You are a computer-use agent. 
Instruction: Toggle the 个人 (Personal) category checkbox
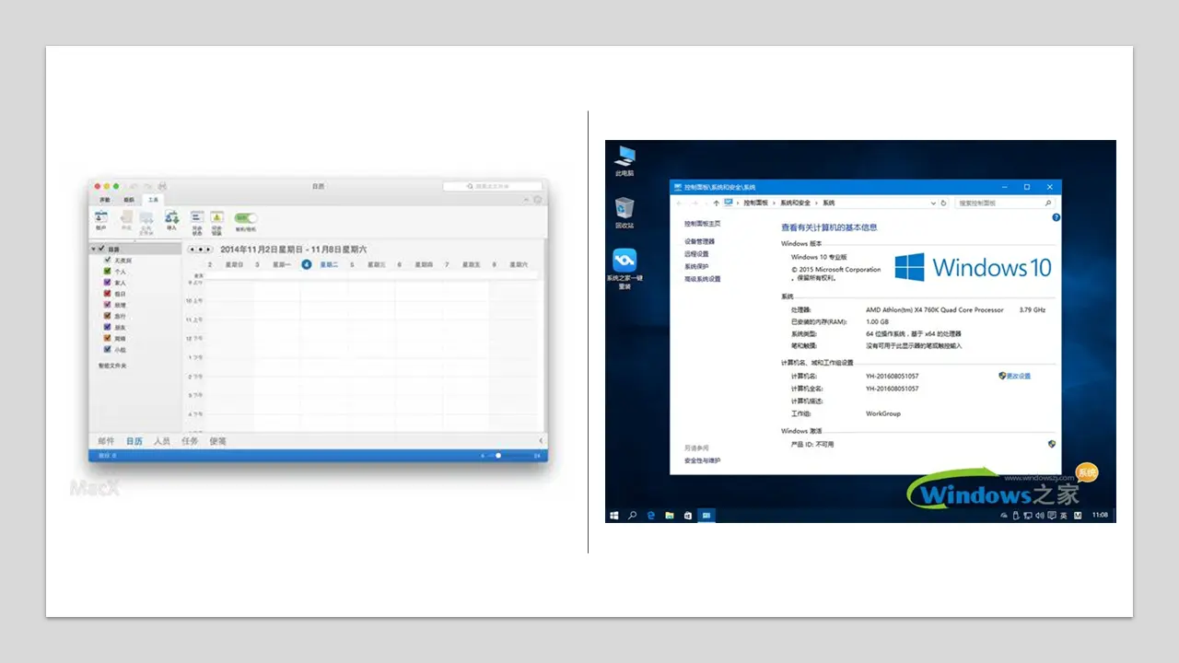(108, 272)
